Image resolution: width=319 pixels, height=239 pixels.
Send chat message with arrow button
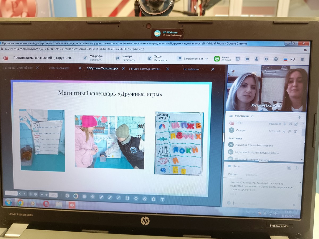pos(294,205)
